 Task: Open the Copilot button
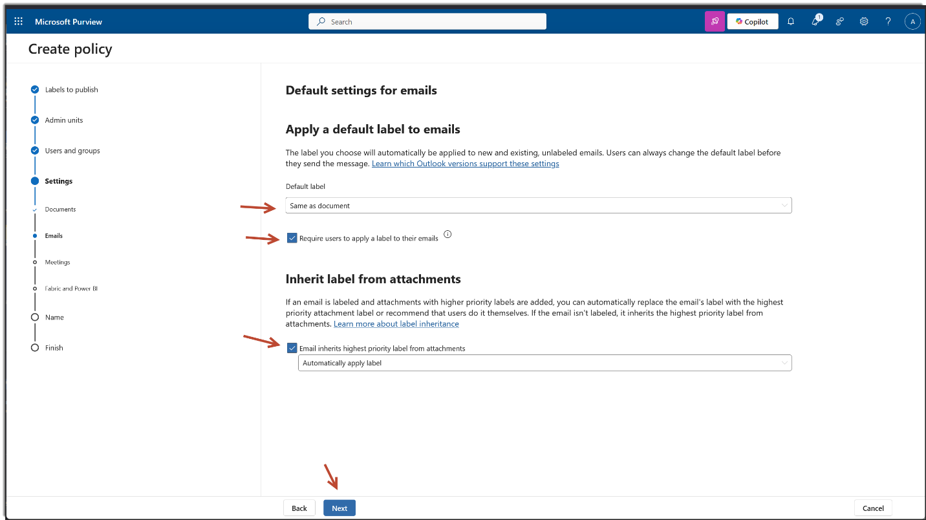tap(752, 21)
